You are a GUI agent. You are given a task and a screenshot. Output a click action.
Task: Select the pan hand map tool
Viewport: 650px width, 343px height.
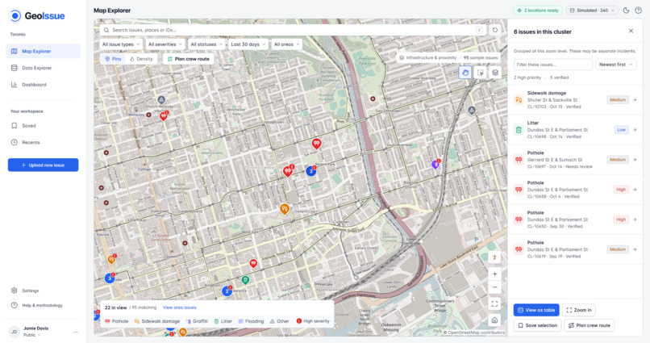coord(465,73)
